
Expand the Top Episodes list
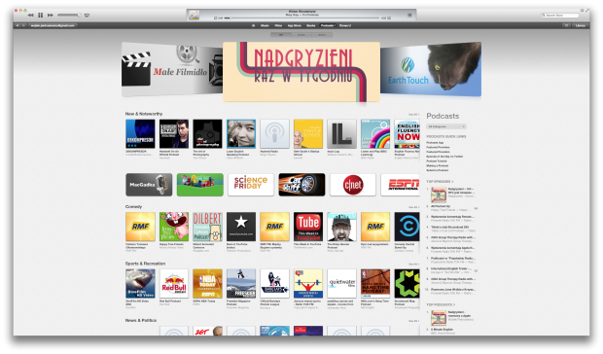(440, 182)
